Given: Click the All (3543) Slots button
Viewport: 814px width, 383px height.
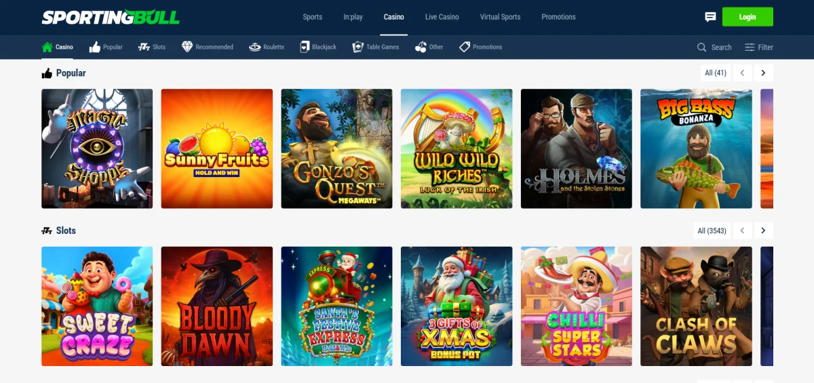Looking at the screenshot, I should pyautogui.click(x=712, y=230).
